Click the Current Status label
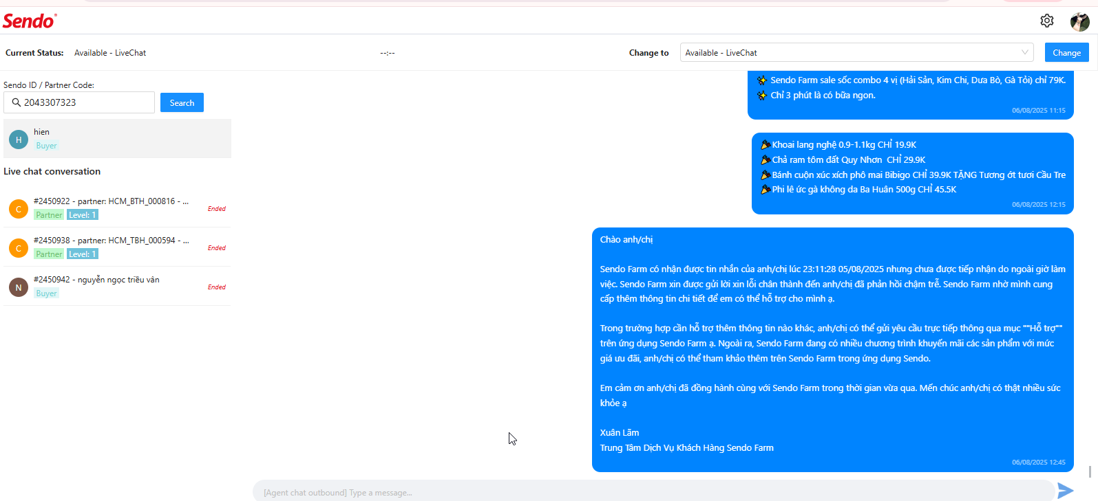 coord(34,53)
